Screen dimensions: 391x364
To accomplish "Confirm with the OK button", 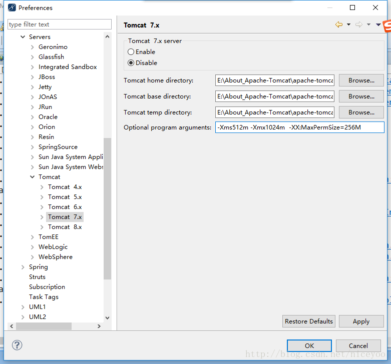I will (309, 346).
